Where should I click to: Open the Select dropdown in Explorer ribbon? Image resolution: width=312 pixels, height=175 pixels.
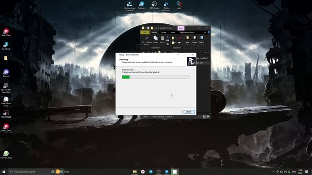coord(201,40)
